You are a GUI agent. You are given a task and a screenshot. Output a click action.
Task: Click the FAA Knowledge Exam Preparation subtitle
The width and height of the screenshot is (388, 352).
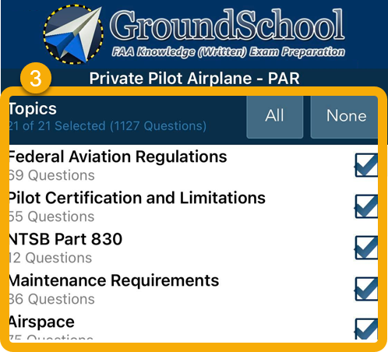[228, 52]
